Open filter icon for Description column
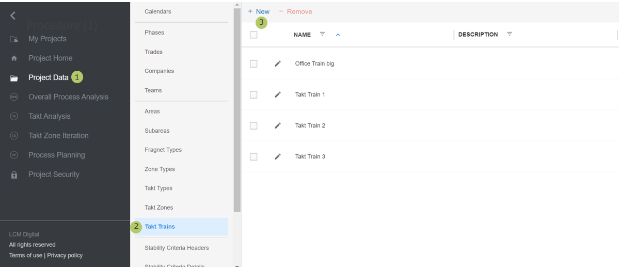 pyautogui.click(x=510, y=34)
